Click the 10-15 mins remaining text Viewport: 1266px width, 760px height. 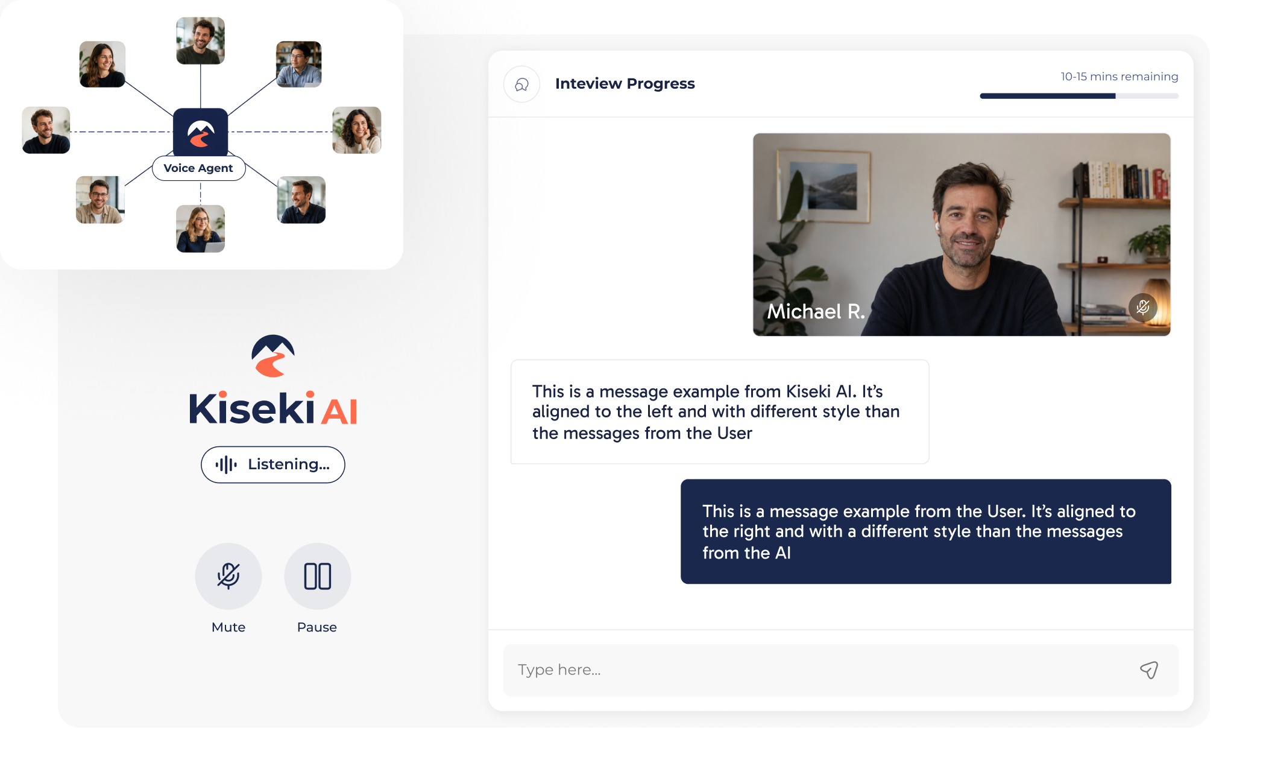click(x=1120, y=77)
